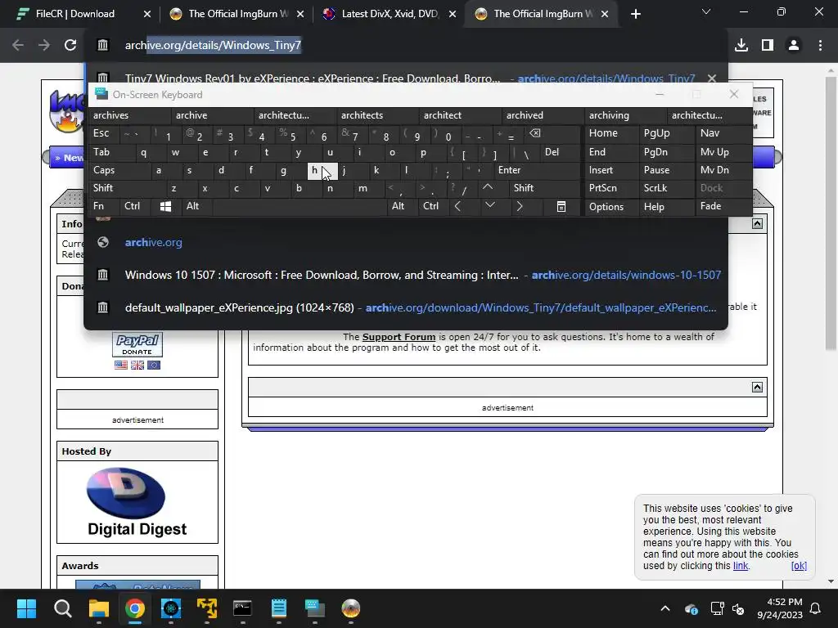Go forward to next page

[x=44, y=46]
